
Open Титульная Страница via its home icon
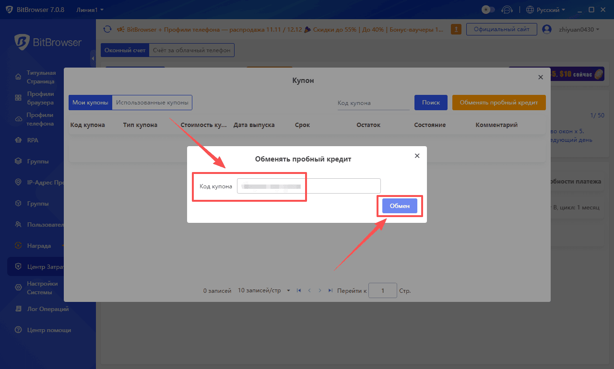coord(19,77)
